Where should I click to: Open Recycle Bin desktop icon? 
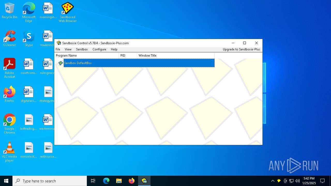pos(10,11)
